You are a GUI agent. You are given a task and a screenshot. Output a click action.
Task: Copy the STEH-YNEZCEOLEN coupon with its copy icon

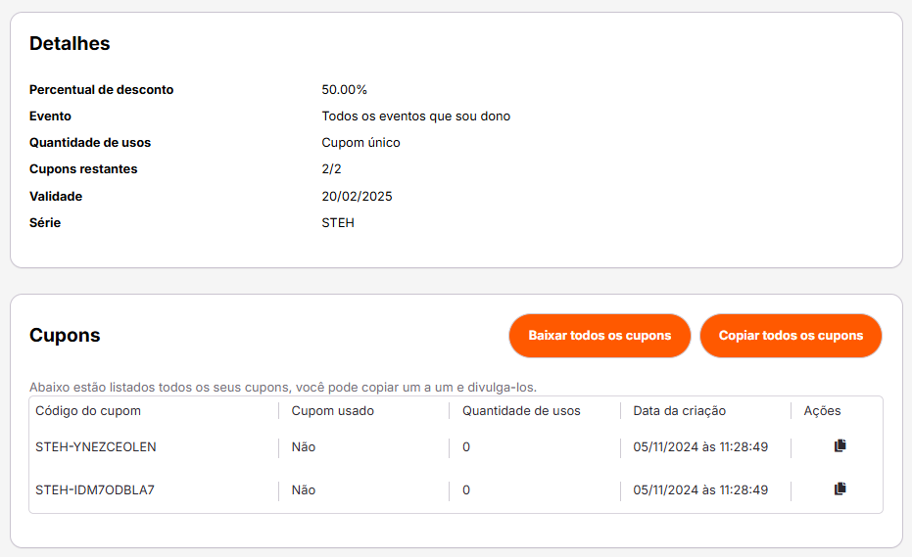click(x=840, y=446)
